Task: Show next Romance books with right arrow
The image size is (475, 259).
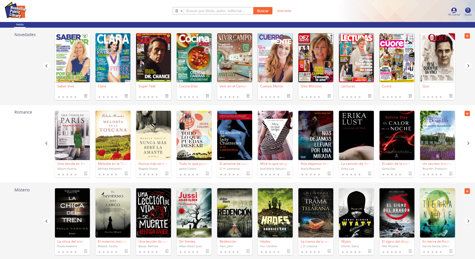Action: pos(468,143)
